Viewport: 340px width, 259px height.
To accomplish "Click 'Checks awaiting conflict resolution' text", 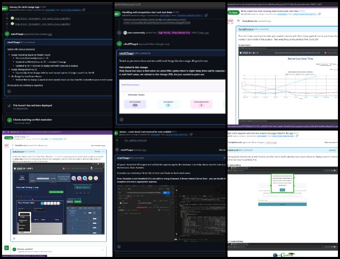I will [33, 120].
